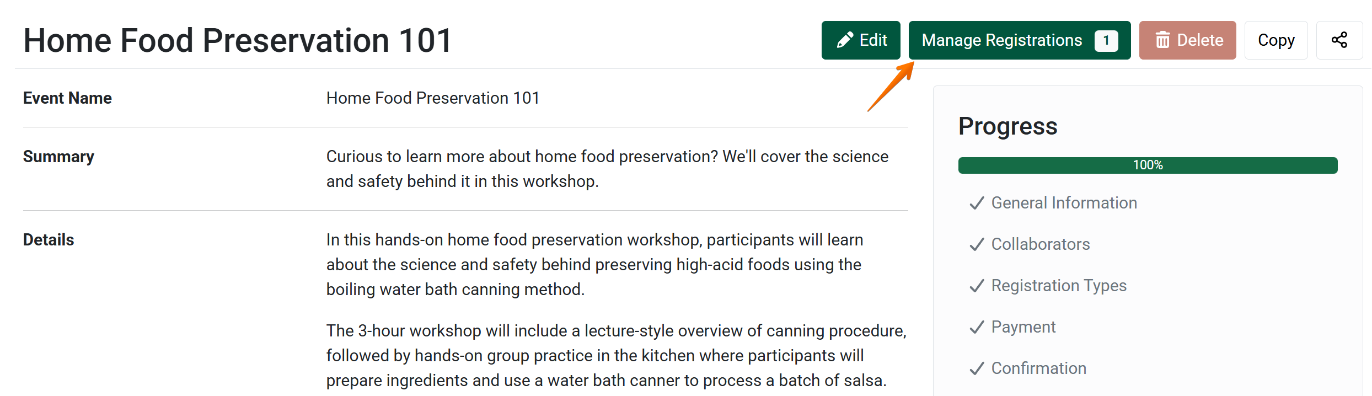Click the Delete trash can icon
The height and width of the screenshot is (396, 1372).
pyautogui.click(x=1162, y=40)
